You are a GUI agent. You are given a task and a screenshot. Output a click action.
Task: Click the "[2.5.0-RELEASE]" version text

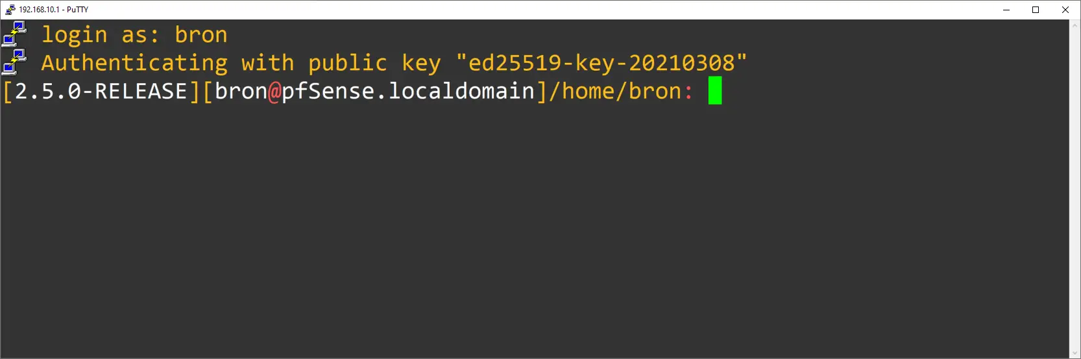101,92
